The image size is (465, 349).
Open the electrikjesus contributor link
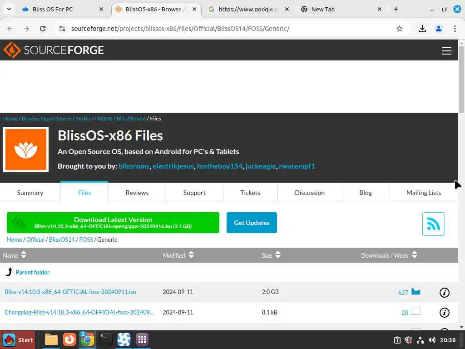point(173,166)
